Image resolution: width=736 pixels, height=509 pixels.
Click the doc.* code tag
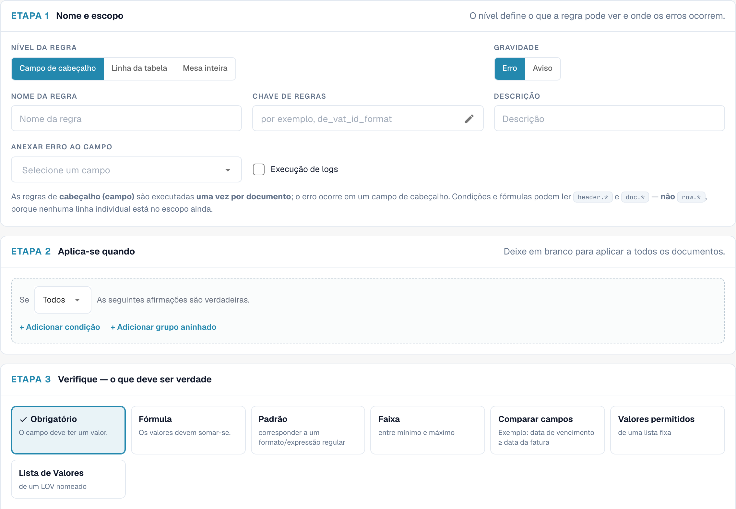coord(635,197)
